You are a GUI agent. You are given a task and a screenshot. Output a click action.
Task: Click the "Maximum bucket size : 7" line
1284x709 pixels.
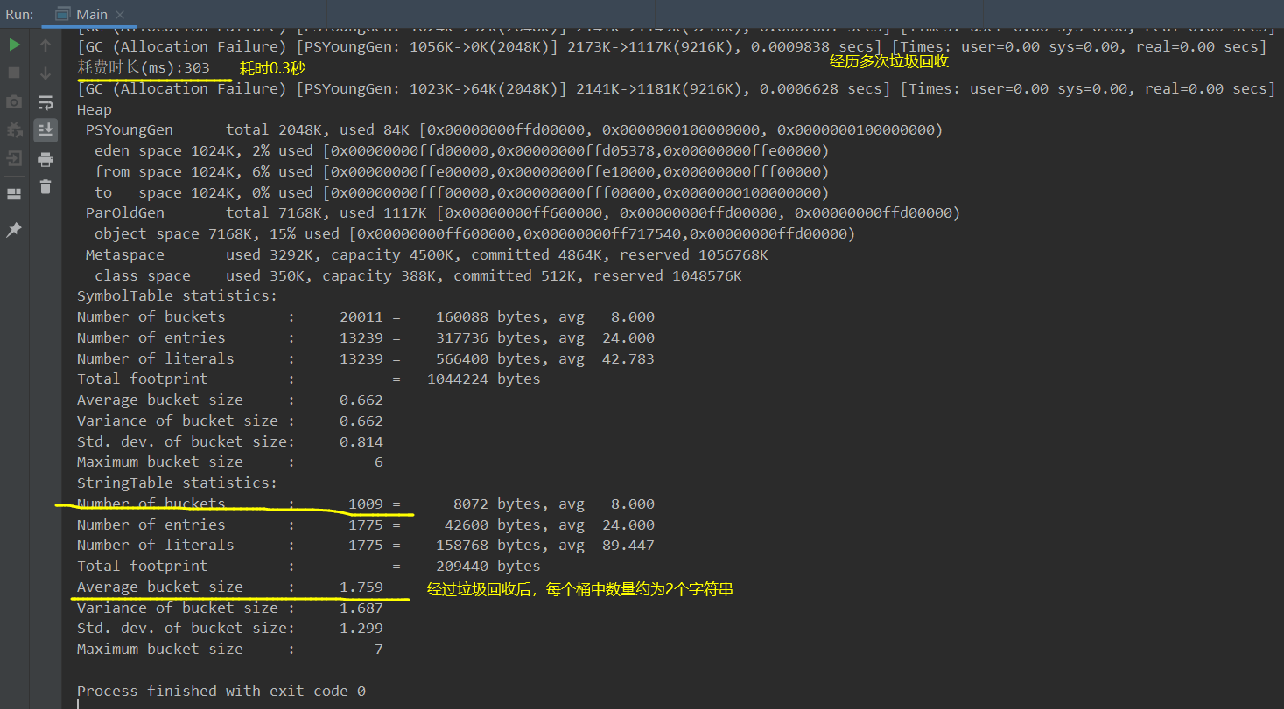[230, 649]
